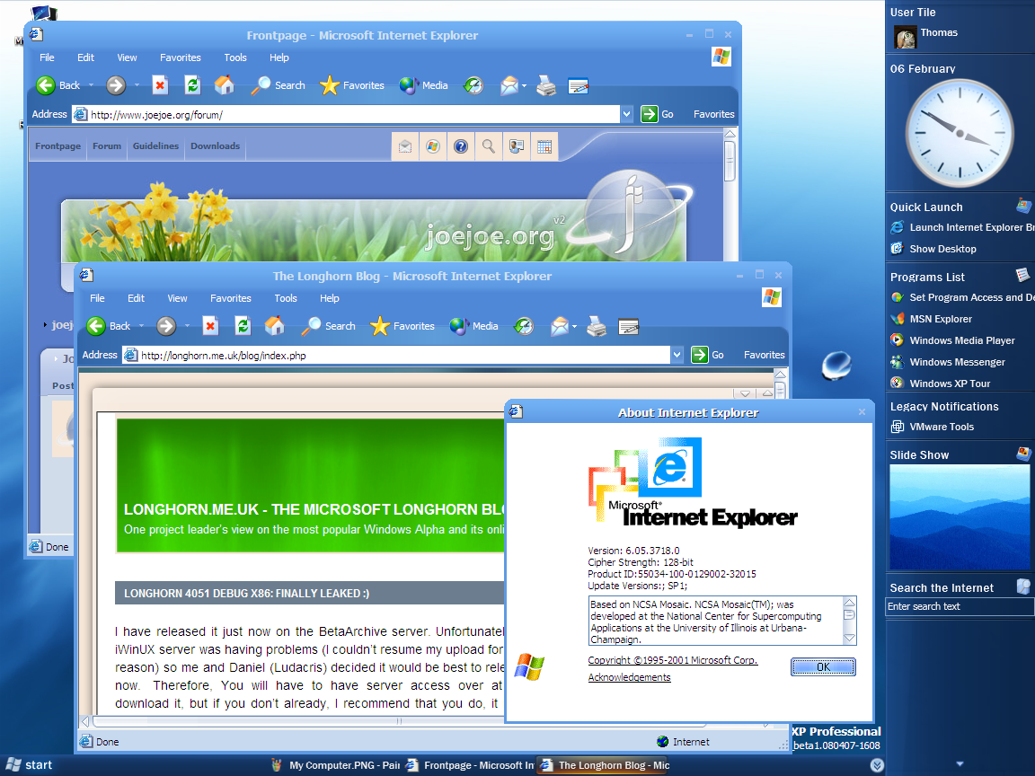
Task: Open the Back history dropdown in Frontpage window
Action: [x=91, y=85]
